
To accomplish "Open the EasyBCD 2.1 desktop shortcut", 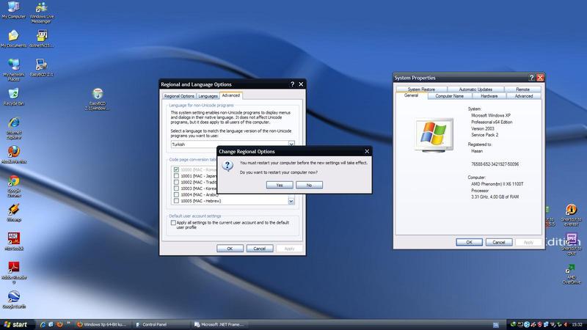I will [42, 65].
